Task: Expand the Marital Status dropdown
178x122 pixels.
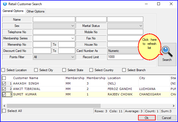Action: pos(125,26)
